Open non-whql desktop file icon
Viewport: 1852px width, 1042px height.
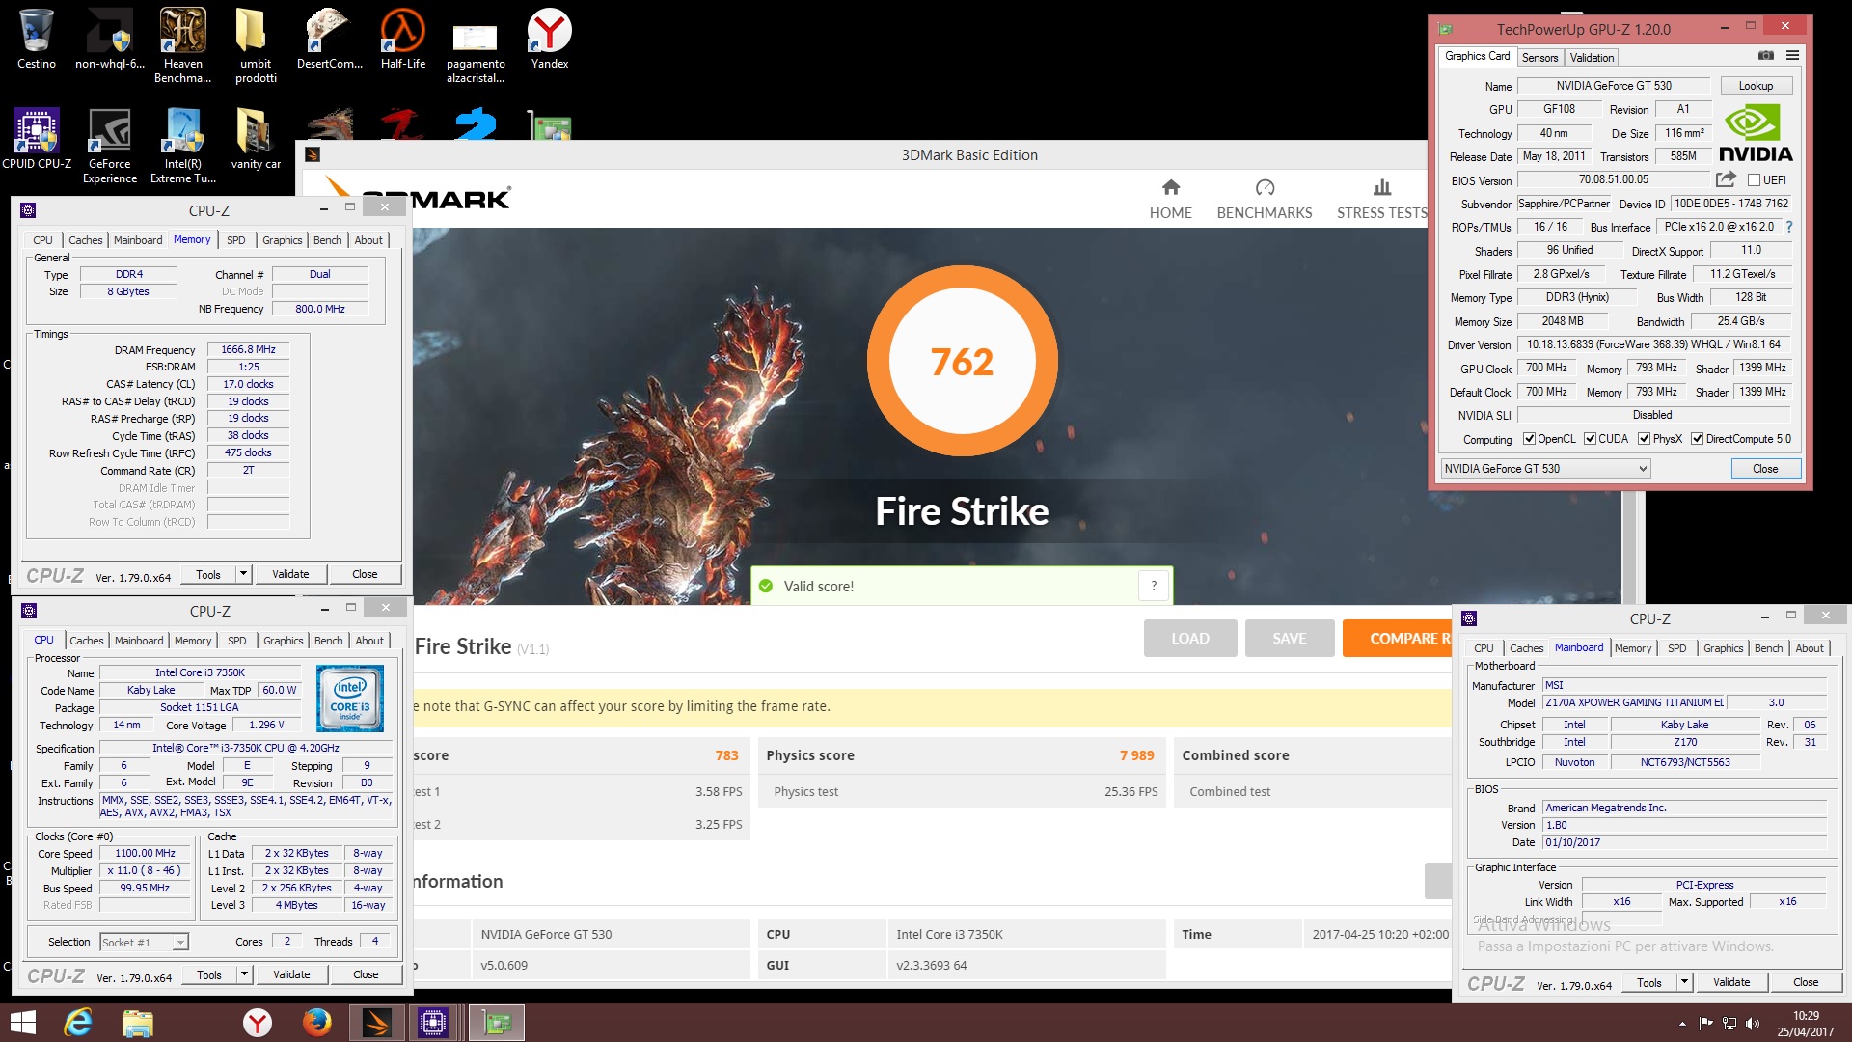(x=110, y=39)
